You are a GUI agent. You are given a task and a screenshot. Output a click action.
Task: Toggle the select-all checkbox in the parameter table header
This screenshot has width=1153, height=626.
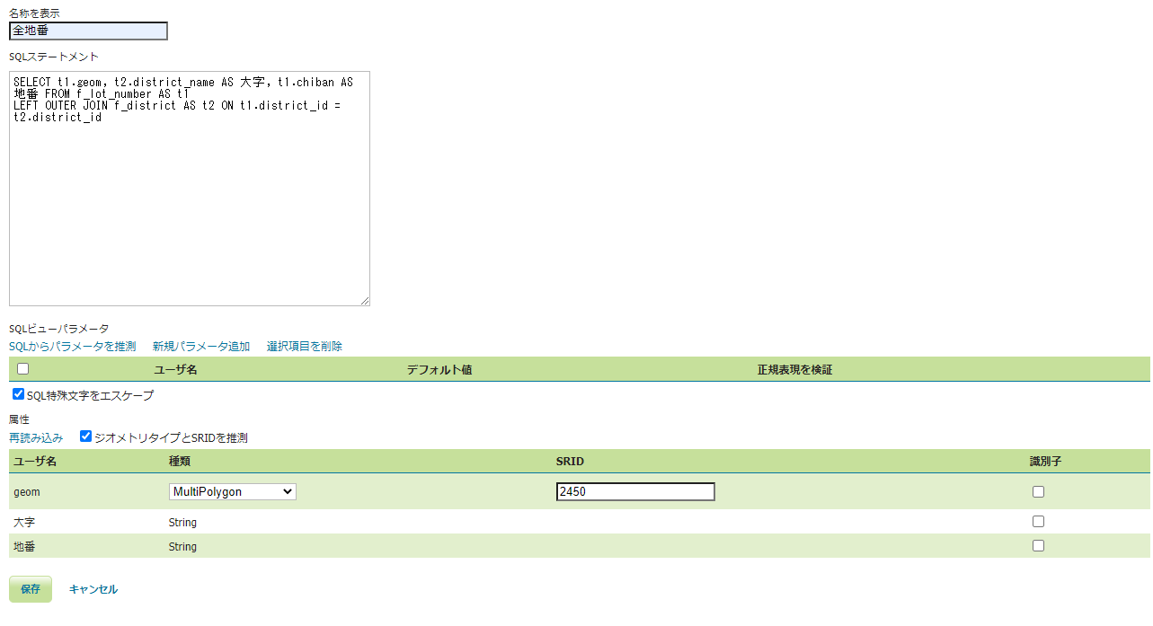(x=23, y=369)
